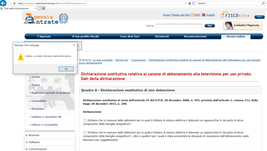Viewport: 267px width, 151px height.
Task: Click the search magnifier icon in browser
Action: pyautogui.click(x=263, y=3)
